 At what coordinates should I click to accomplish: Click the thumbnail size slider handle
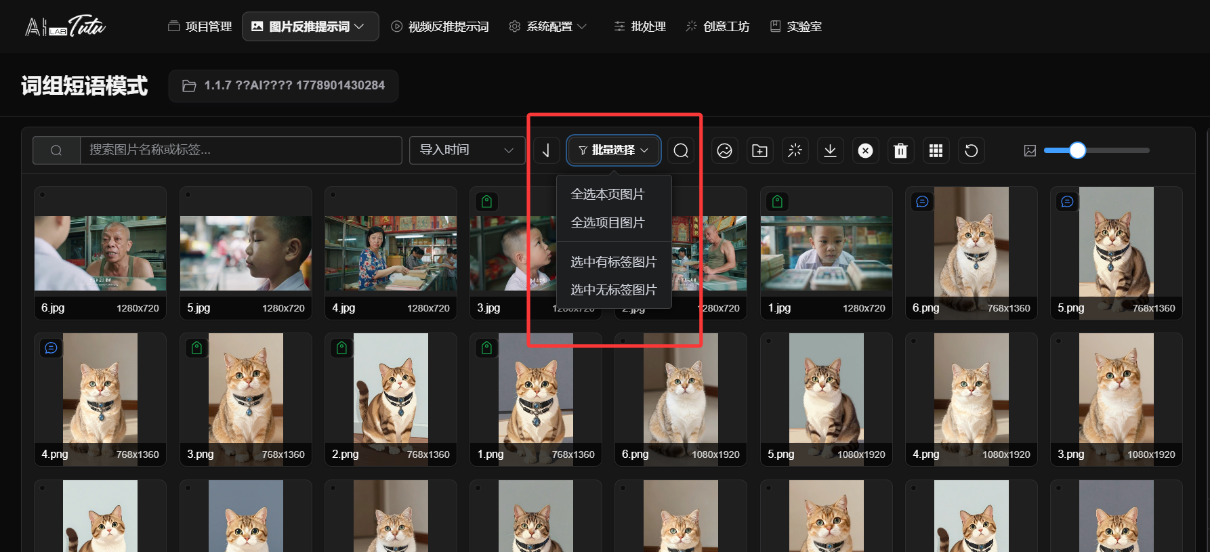coord(1077,150)
